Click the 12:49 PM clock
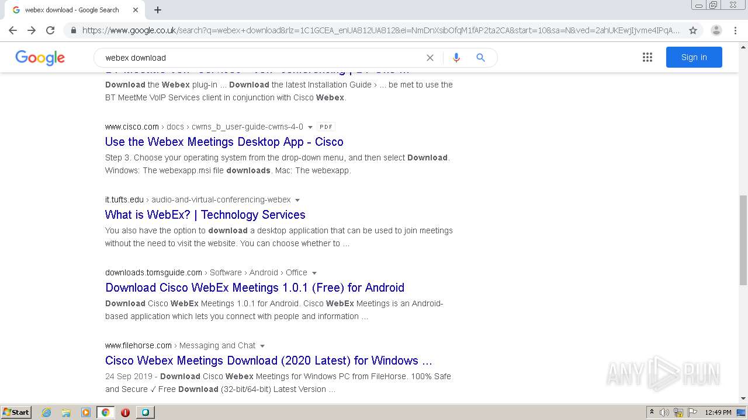This screenshot has height=420, width=748. 718,412
